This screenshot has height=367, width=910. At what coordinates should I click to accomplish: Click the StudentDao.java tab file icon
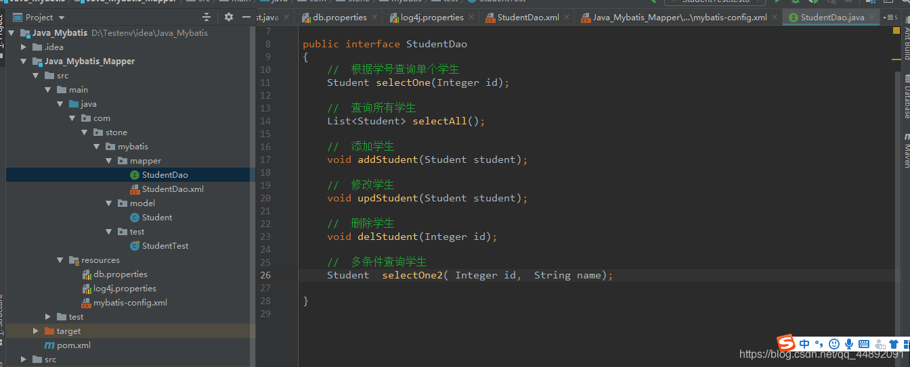793,18
